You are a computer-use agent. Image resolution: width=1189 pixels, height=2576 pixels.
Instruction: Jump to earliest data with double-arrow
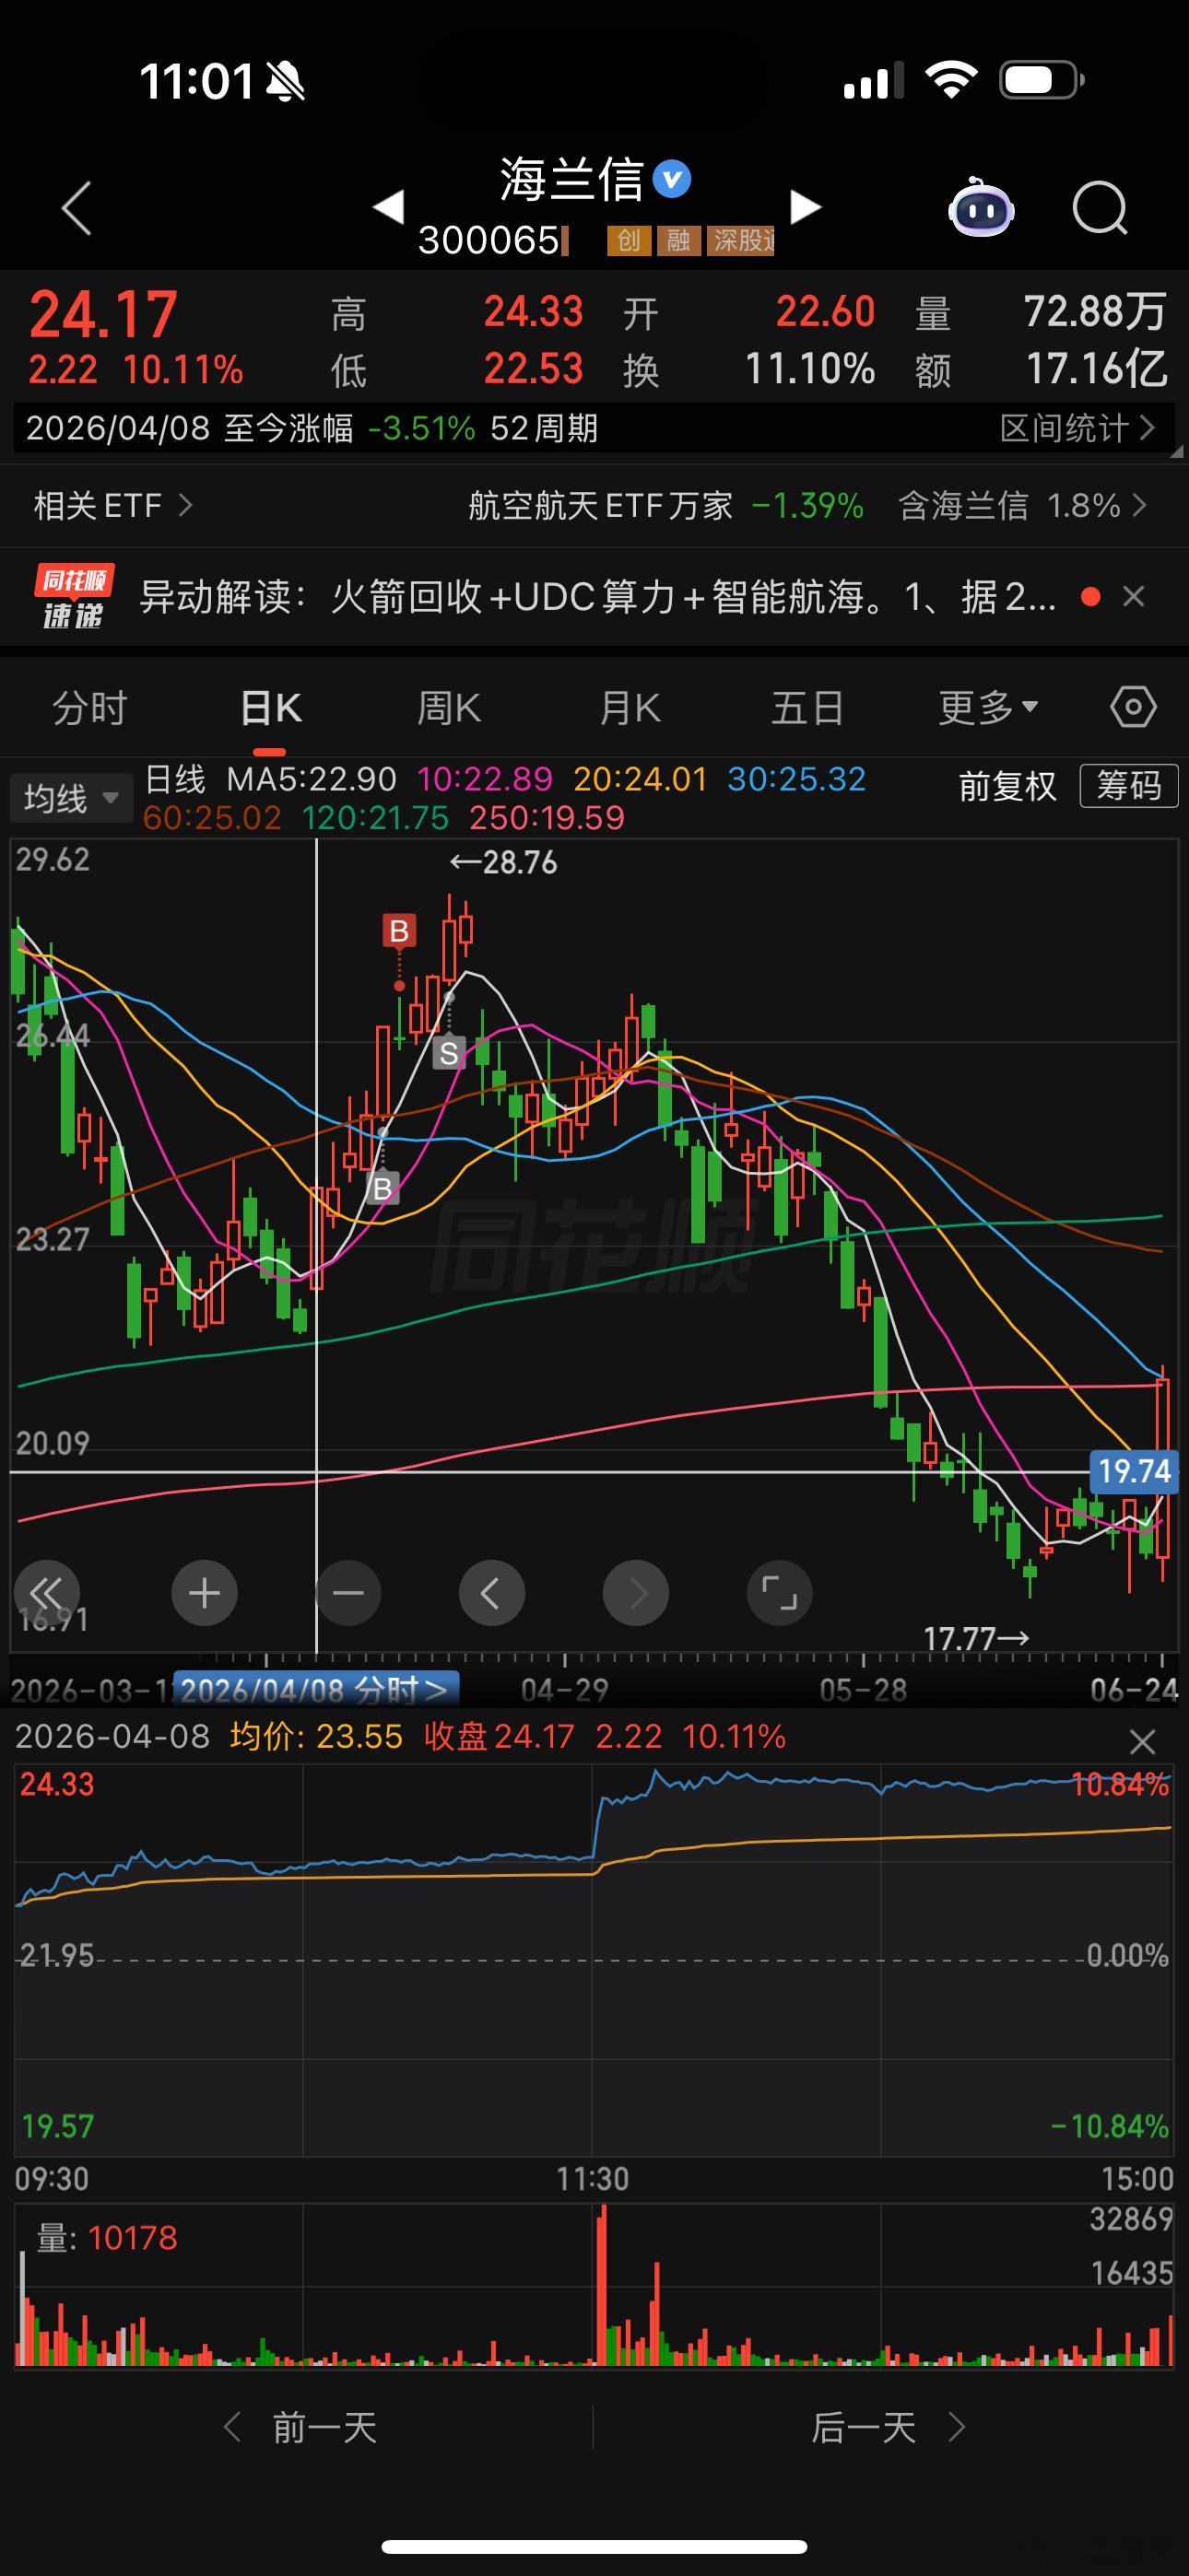pyautogui.click(x=46, y=1593)
